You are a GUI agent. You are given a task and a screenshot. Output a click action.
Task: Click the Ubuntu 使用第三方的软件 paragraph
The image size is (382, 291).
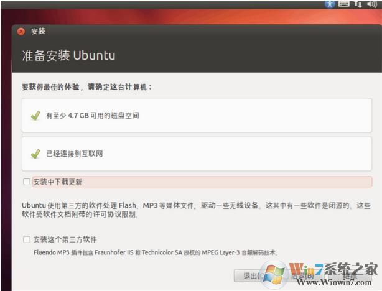pyautogui.click(x=196, y=210)
